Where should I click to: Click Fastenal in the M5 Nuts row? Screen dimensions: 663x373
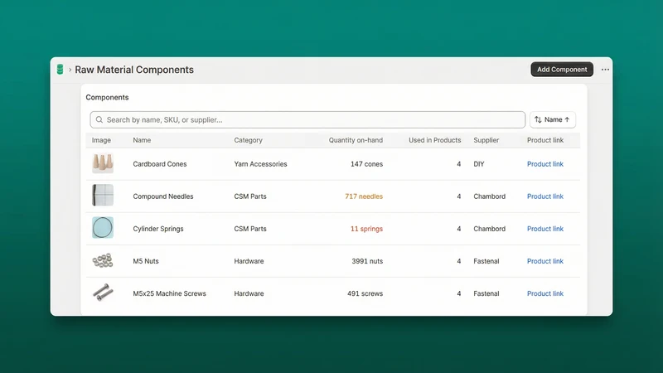point(486,261)
